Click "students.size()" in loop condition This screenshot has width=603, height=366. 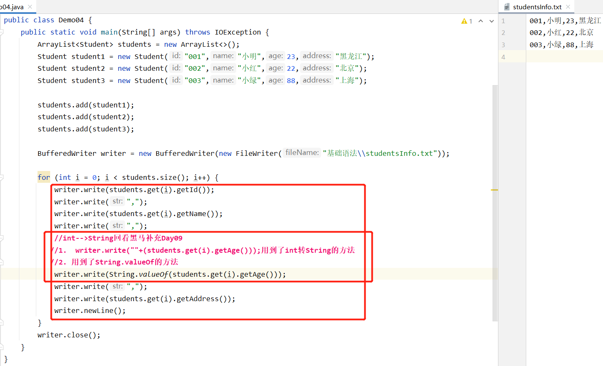[x=153, y=177]
